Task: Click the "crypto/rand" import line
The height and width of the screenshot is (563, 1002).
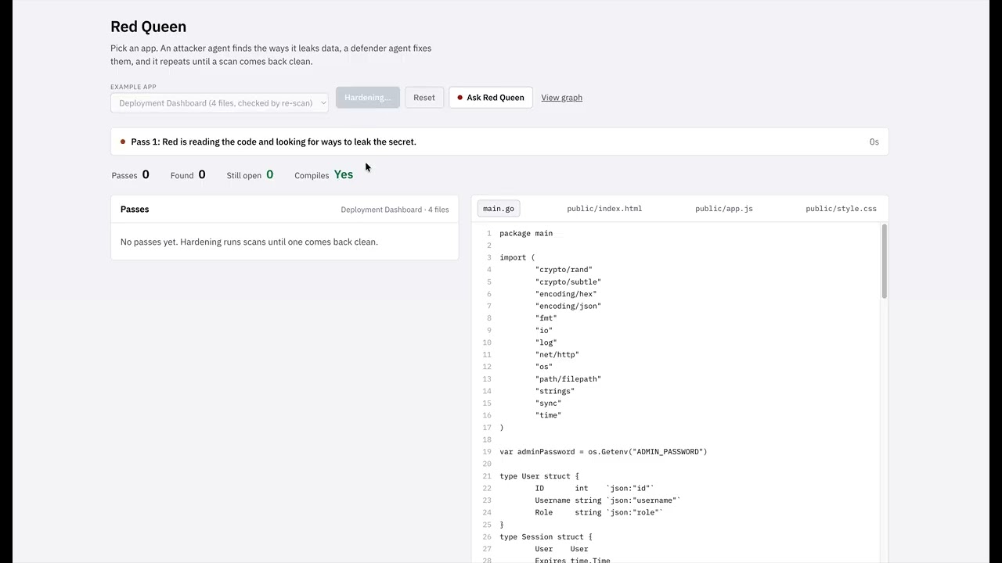Action: 564,270
